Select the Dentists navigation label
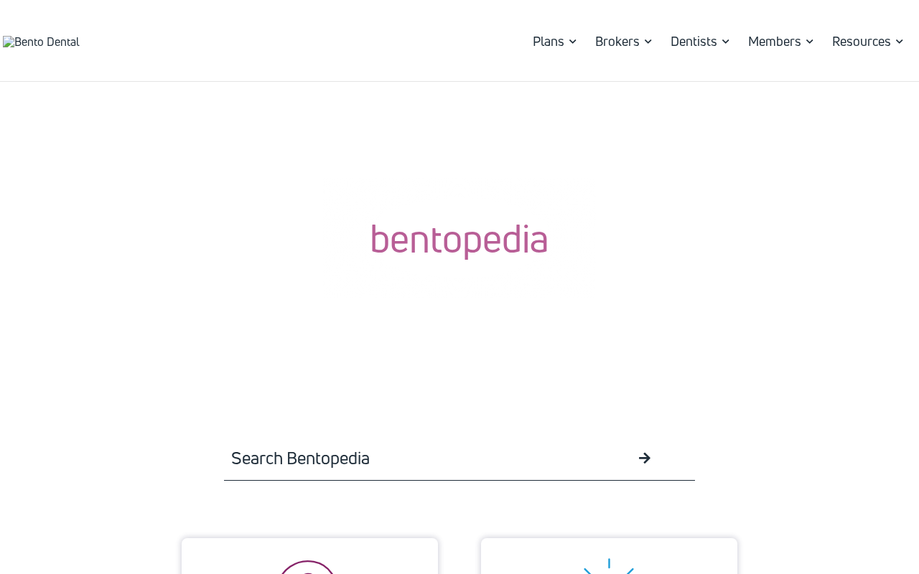 (x=694, y=42)
